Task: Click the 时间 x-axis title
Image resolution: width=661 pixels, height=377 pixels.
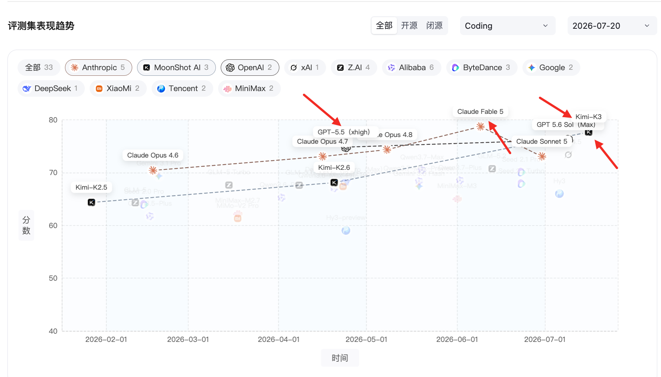Action: pos(340,358)
